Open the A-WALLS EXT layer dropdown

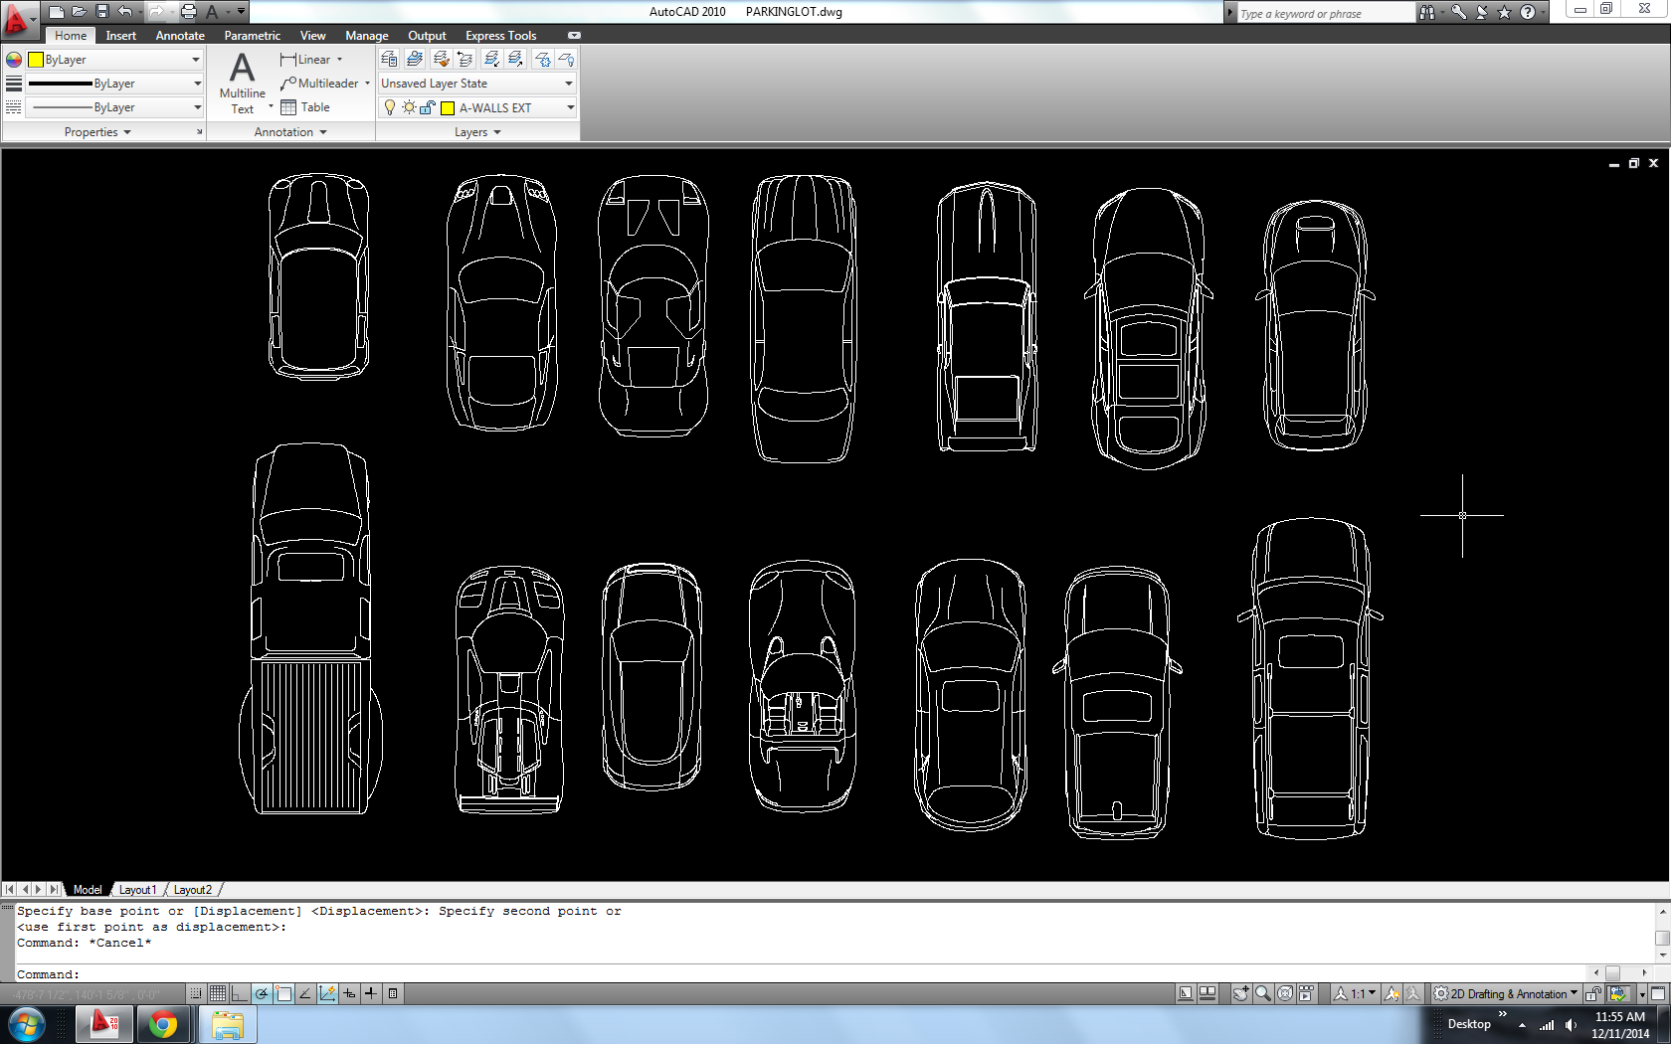tap(478, 107)
